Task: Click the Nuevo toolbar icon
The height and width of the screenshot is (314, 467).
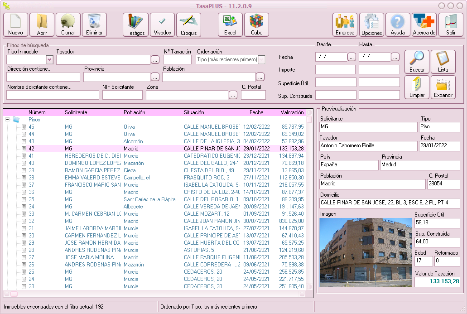Action: (x=15, y=24)
